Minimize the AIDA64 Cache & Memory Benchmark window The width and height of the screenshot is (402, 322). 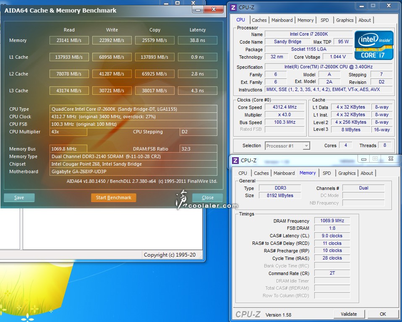[x=198, y=10]
